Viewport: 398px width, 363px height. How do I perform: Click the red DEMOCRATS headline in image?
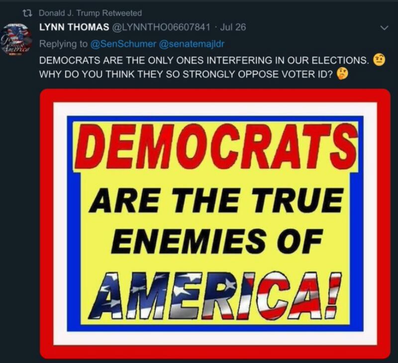215,146
